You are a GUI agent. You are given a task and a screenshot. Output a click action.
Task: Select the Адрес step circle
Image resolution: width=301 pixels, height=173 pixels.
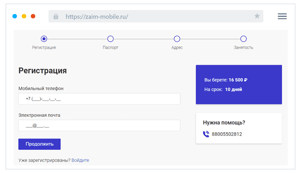(177, 39)
